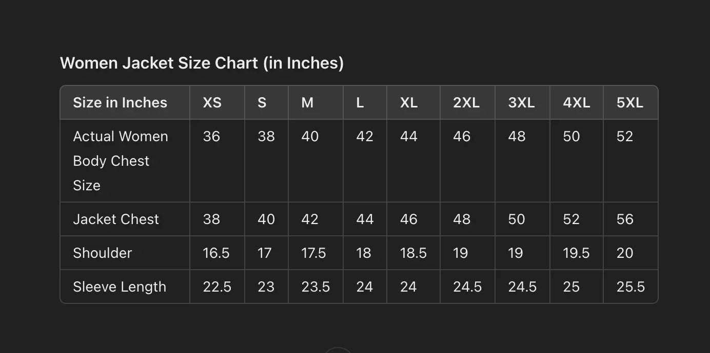Click the 5XL column header
This screenshot has width=710, height=353.
629,103
